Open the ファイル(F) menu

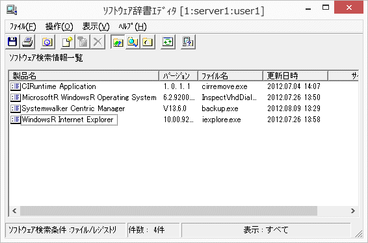pyautogui.click(x=23, y=27)
